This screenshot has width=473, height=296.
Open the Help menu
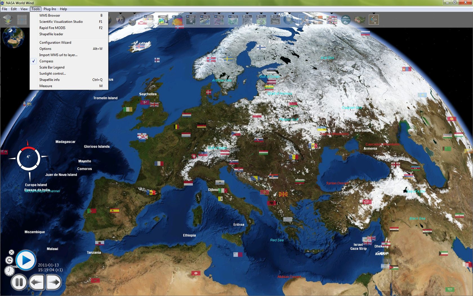[x=63, y=9]
